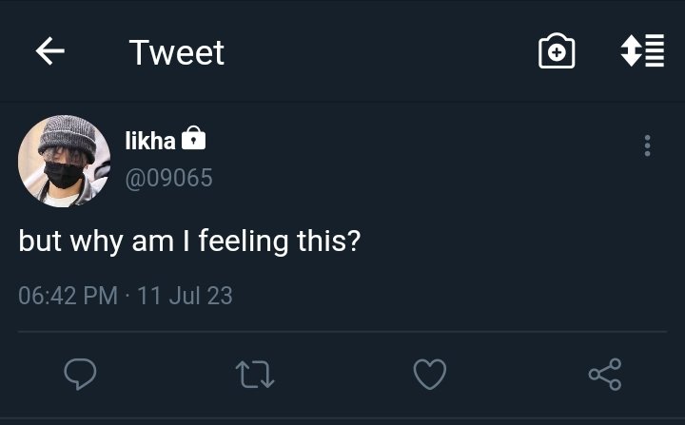Screen dimensions: 685x425
Task: Like the tweet with heart icon
Action: coord(430,374)
